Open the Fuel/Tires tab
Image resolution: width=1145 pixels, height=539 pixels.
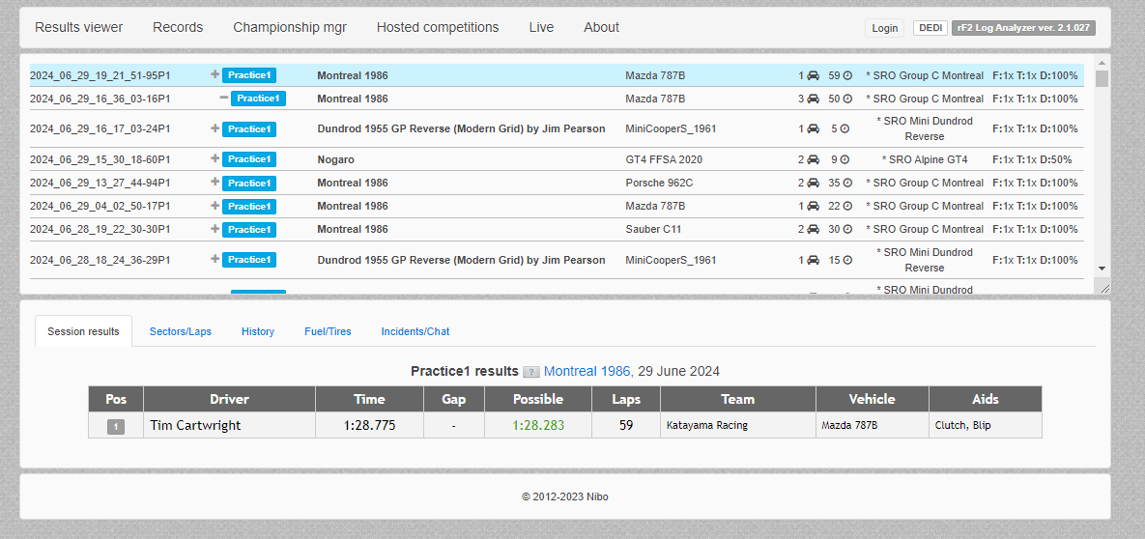coord(328,331)
